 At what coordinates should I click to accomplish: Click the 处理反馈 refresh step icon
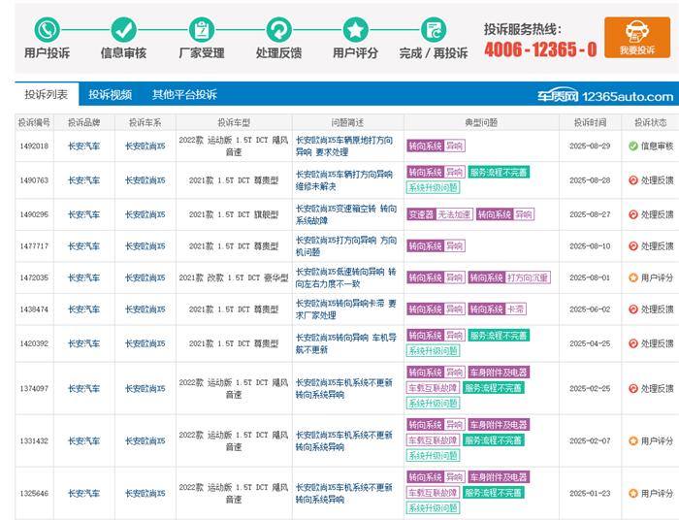tap(278, 29)
